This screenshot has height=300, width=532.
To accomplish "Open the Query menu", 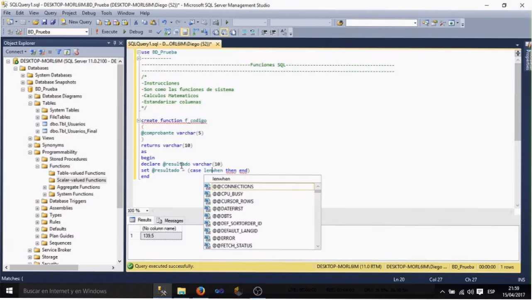I will click(50, 13).
